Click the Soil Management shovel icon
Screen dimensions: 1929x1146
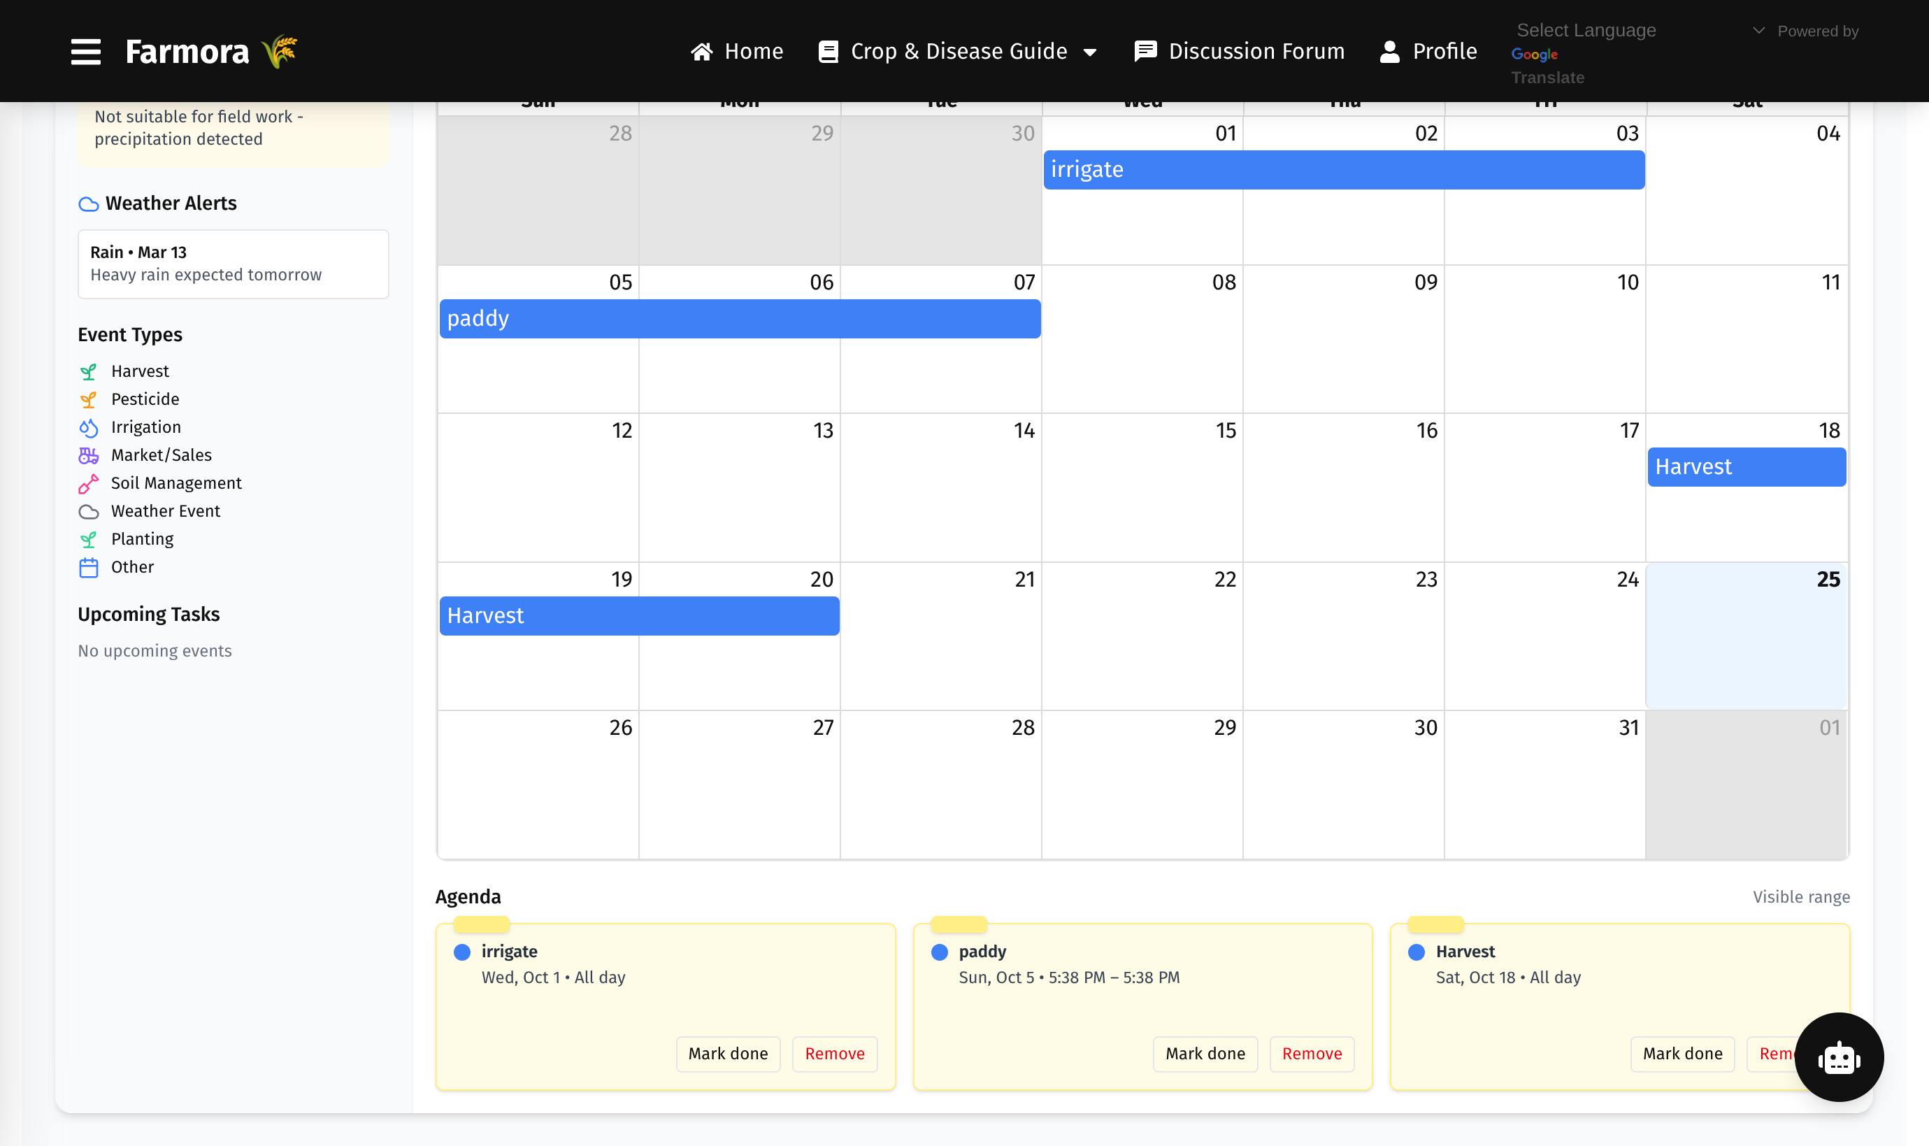pyautogui.click(x=89, y=483)
